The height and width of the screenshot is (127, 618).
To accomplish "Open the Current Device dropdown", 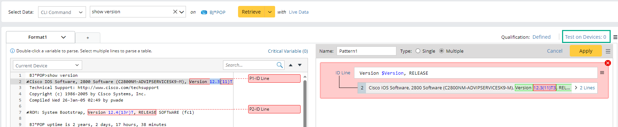I will pos(48,65).
